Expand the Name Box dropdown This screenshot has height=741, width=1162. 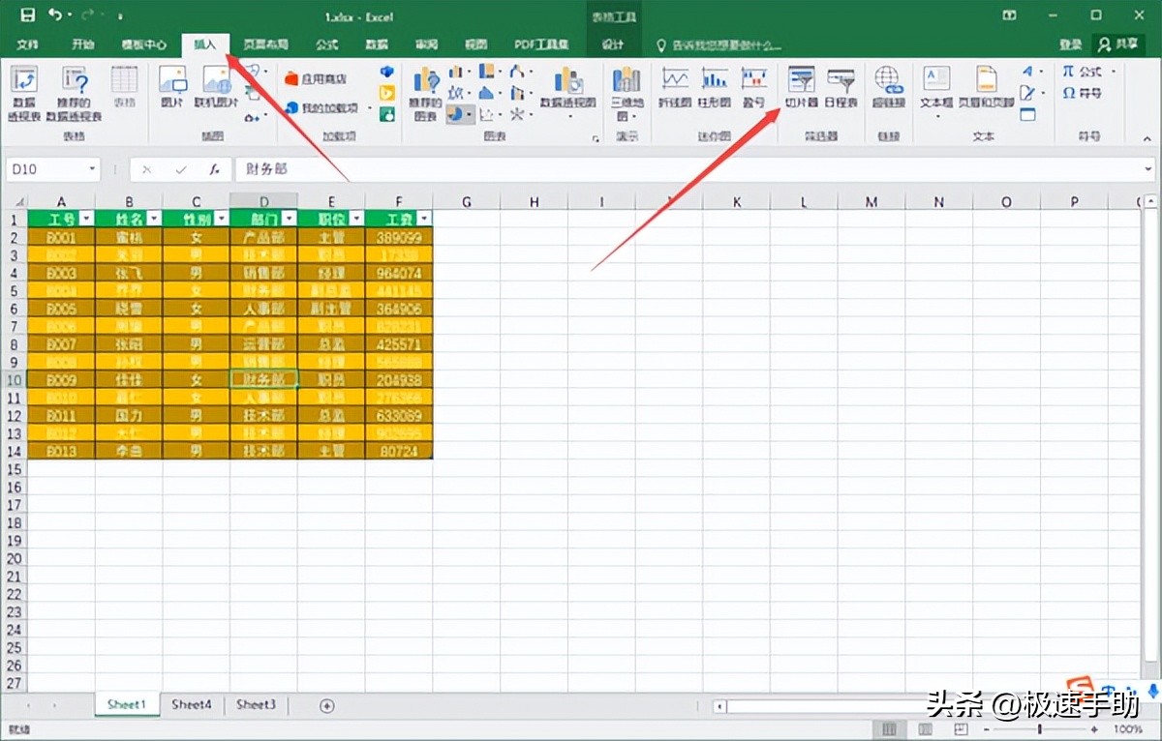[93, 169]
